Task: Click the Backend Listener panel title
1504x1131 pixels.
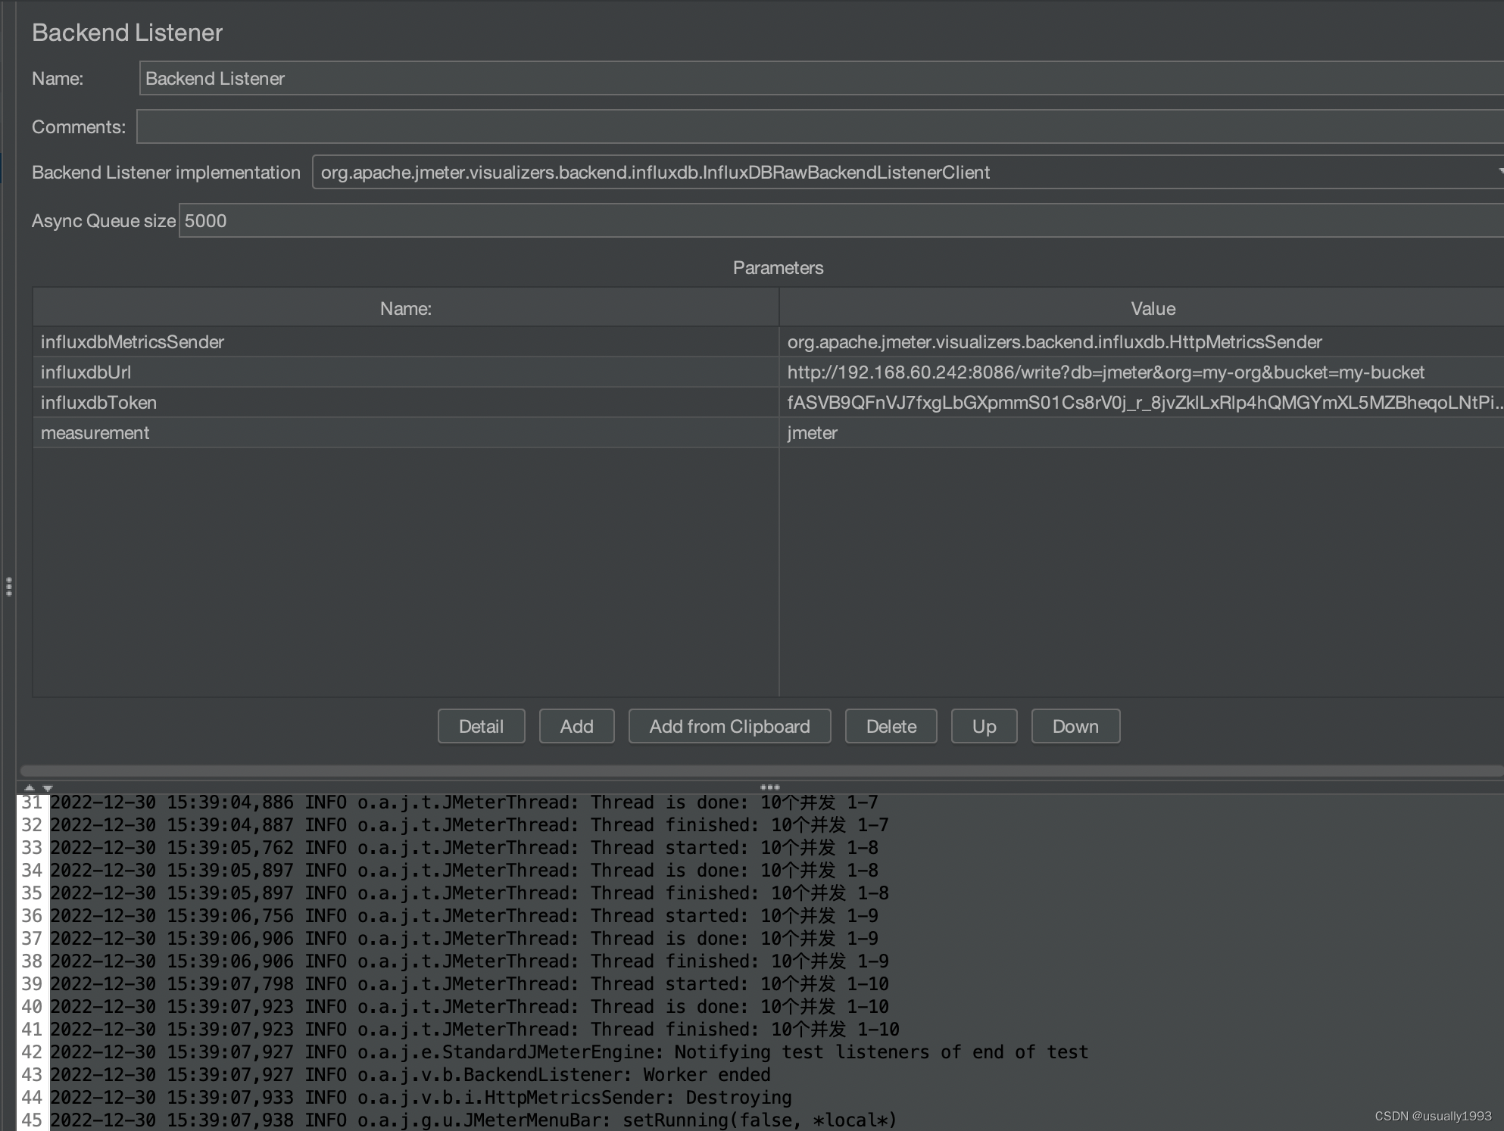Action: [x=127, y=33]
